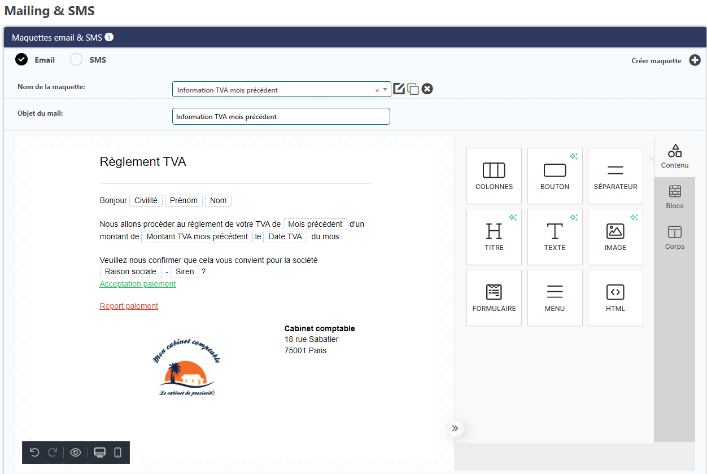
Task: Select the SMS radio option
Action: [76, 60]
